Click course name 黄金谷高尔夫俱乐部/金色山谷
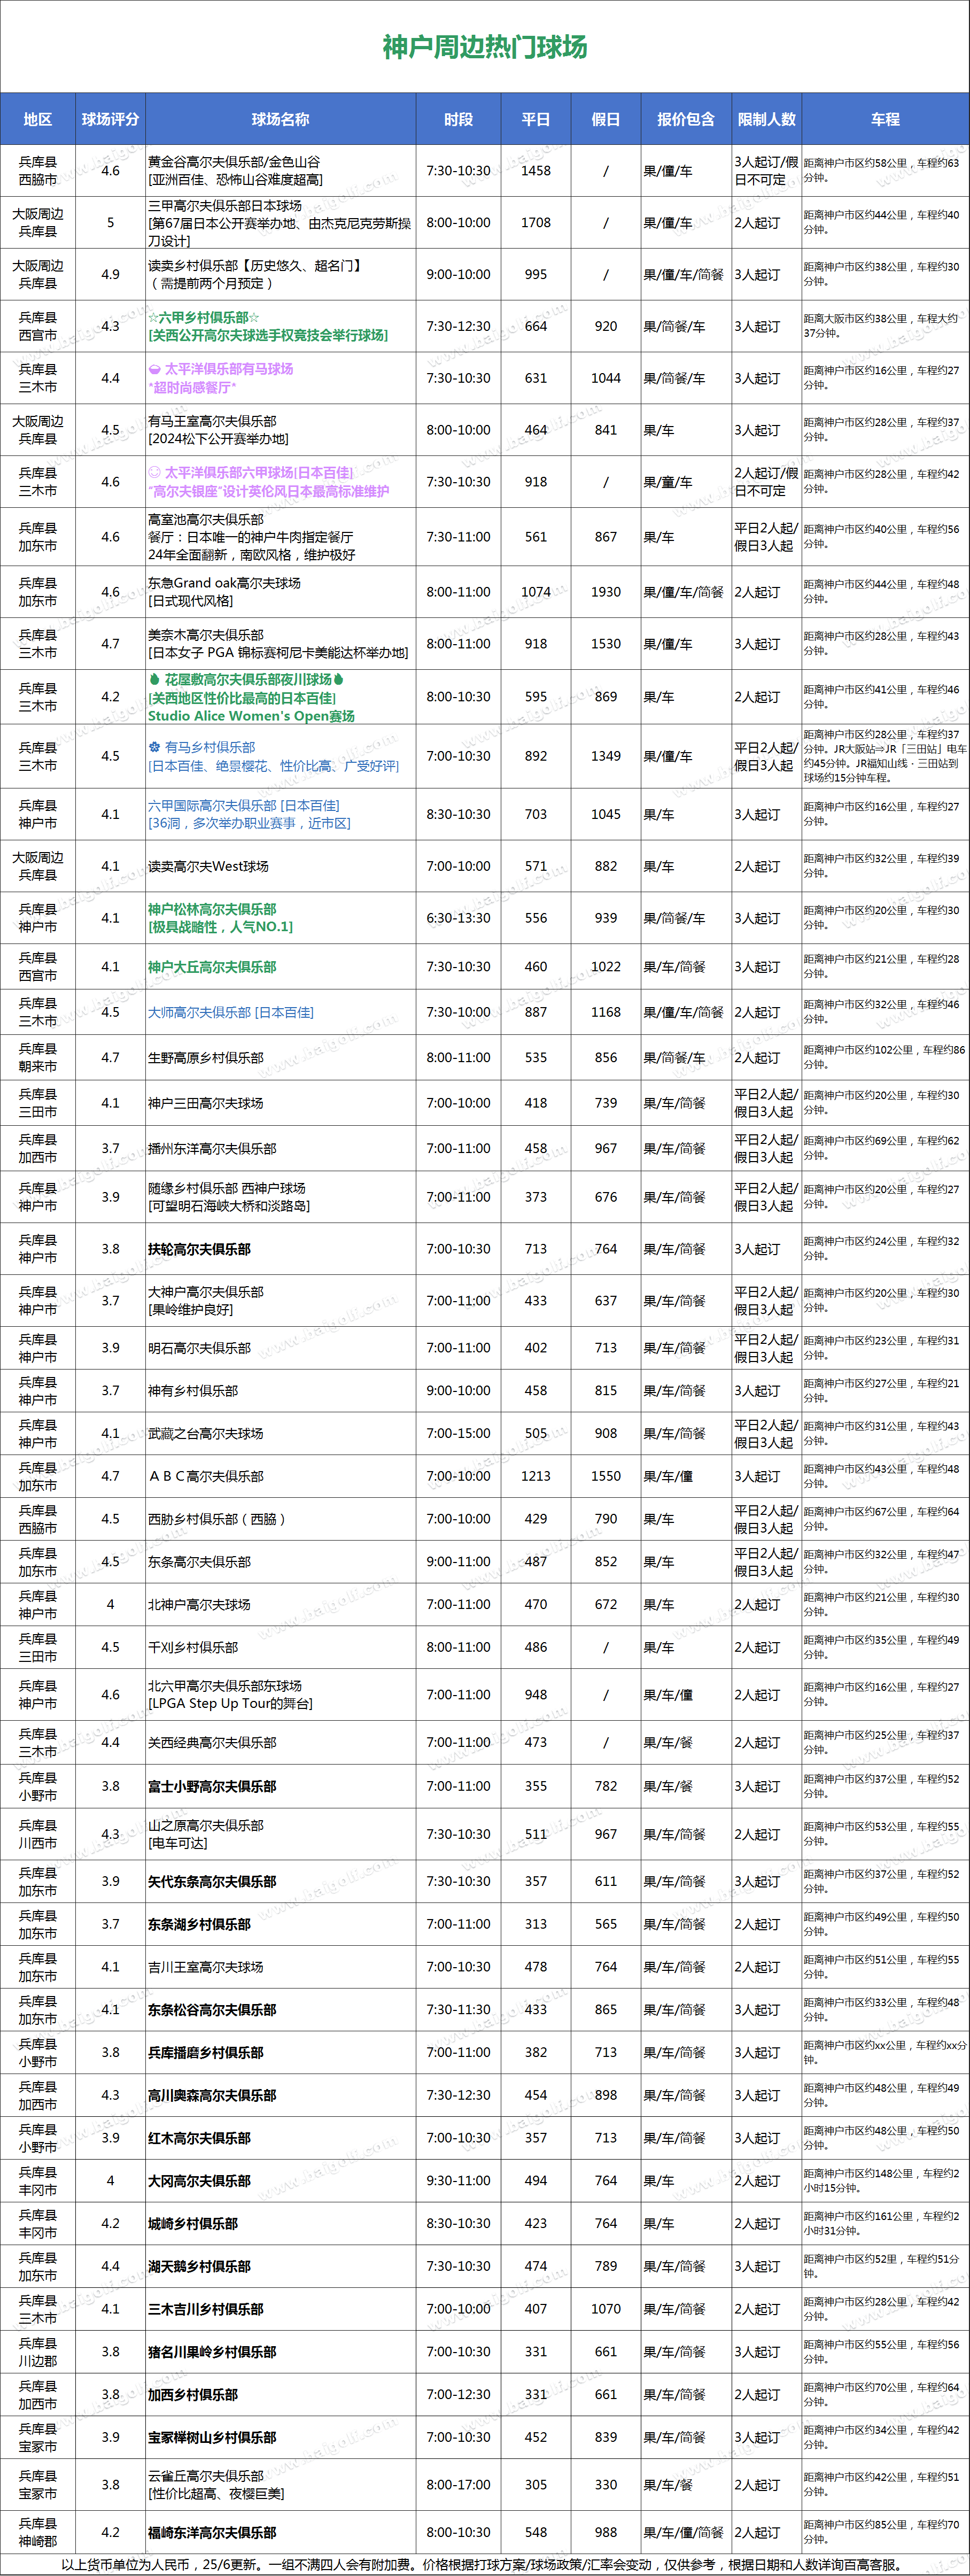The image size is (970, 2576). pos(234,162)
